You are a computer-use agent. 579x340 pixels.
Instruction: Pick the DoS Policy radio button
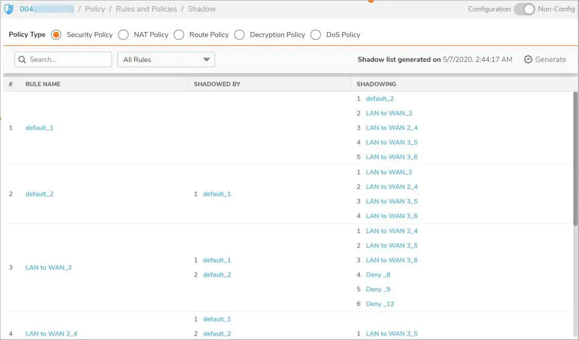(x=316, y=35)
